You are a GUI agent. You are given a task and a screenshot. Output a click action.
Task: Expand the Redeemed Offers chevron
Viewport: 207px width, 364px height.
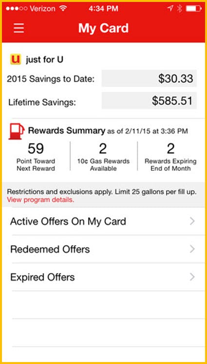tap(192, 249)
